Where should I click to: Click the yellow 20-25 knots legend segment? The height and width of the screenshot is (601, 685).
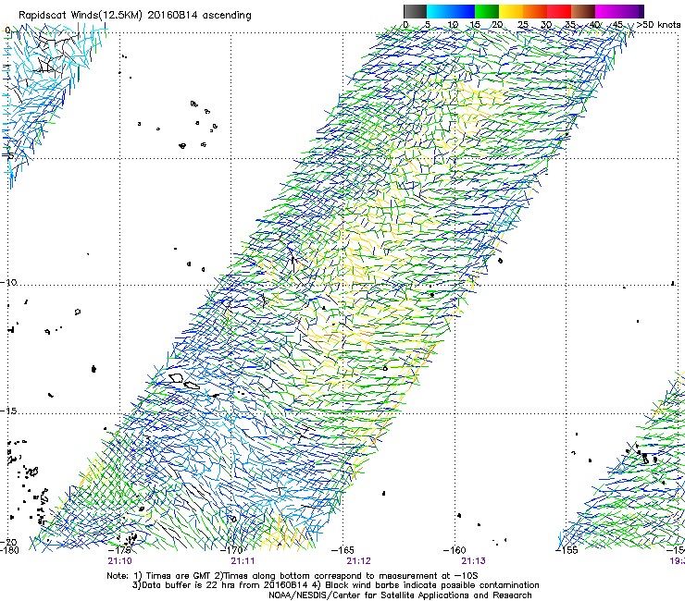511,11
